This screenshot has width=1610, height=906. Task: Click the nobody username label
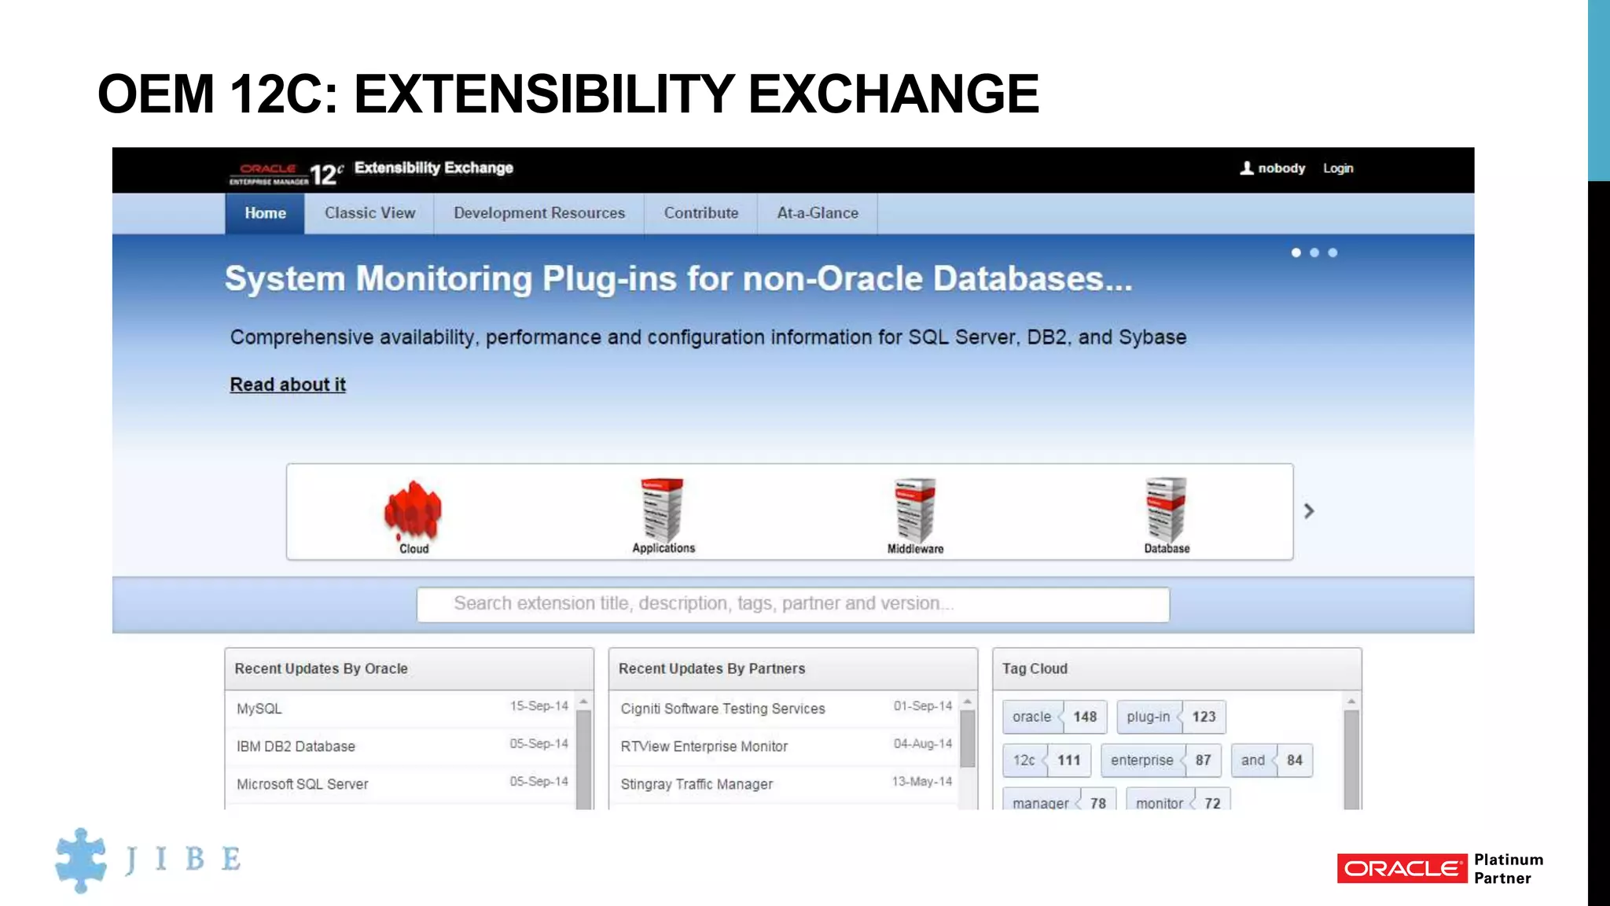tap(1281, 168)
